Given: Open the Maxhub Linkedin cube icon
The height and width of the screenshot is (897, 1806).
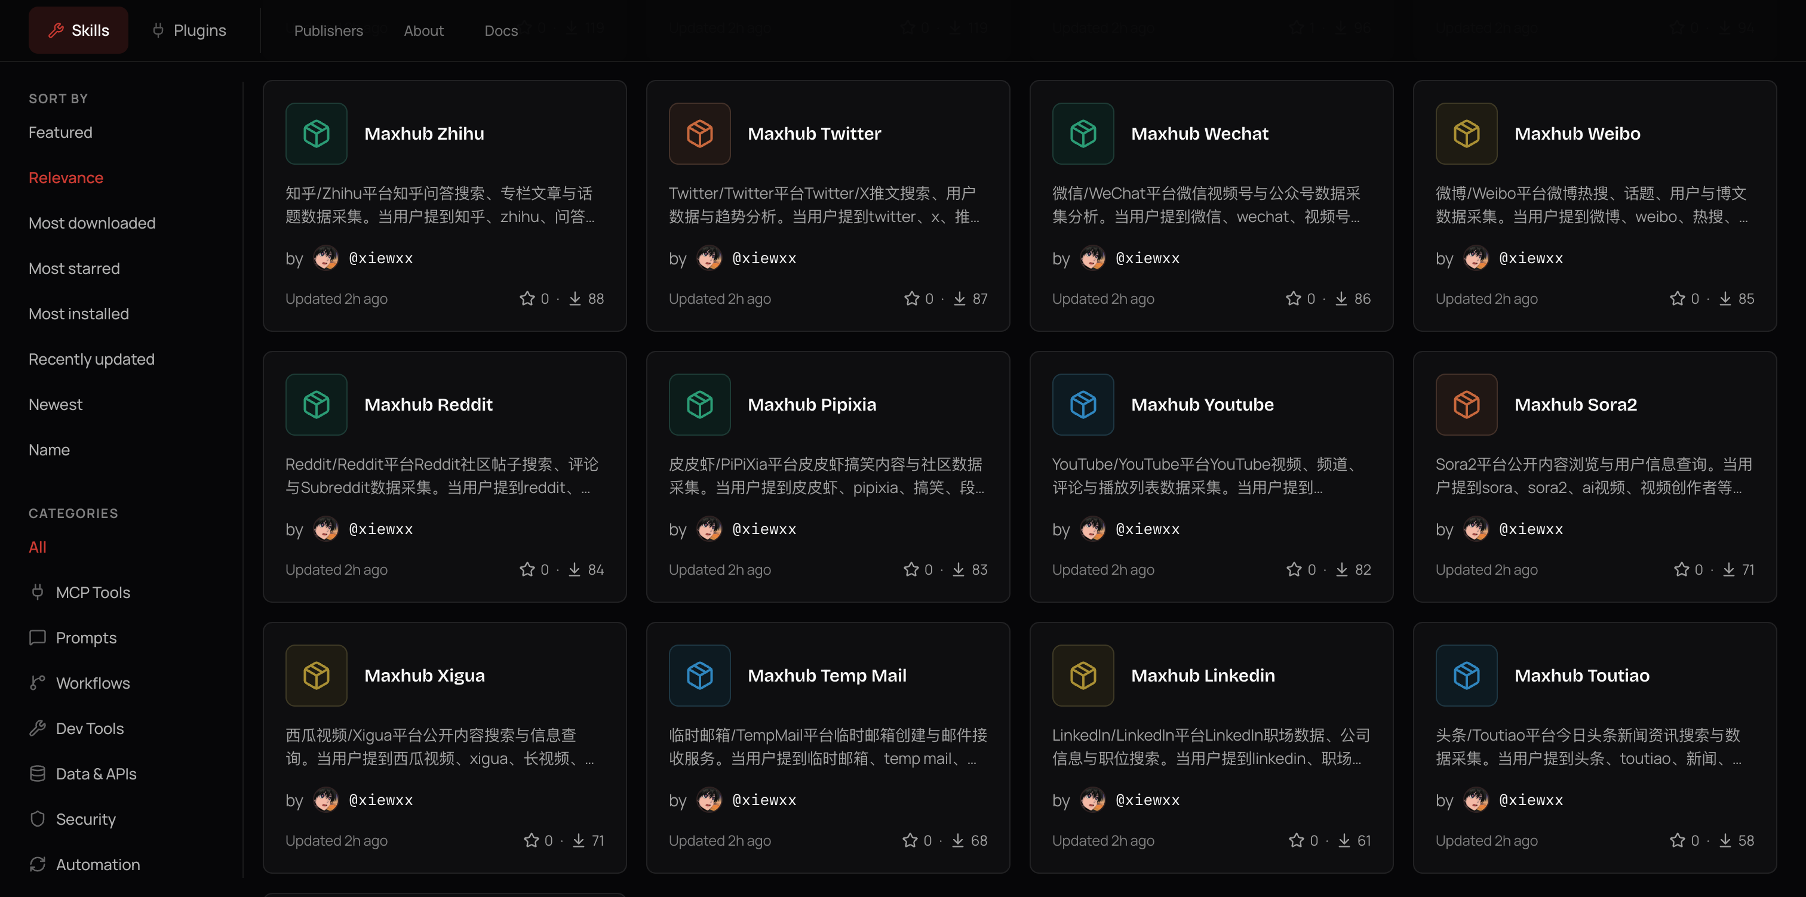Looking at the screenshot, I should click(1083, 676).
